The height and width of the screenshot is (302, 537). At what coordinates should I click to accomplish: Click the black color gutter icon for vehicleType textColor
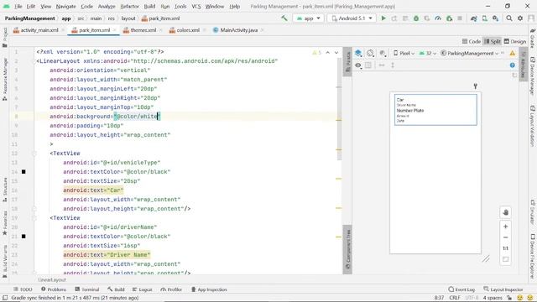(23, 171)
